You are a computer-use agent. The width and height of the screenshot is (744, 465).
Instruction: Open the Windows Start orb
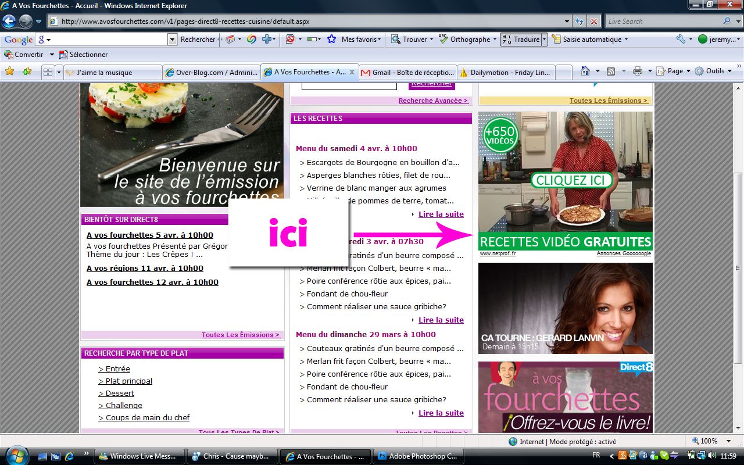(16, 455)
